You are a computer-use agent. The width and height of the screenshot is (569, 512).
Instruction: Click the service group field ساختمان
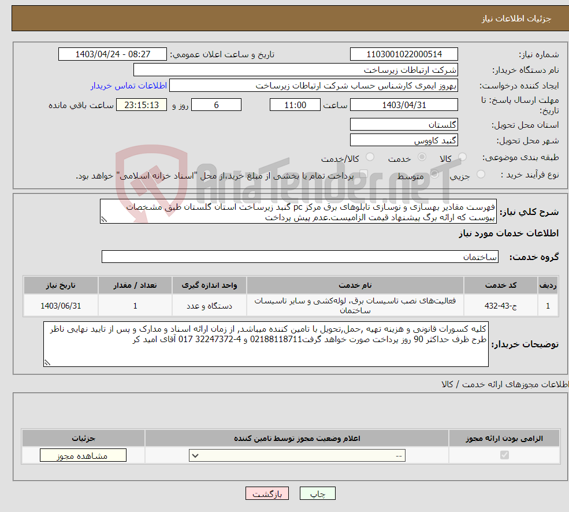click(x=300, y=257)
